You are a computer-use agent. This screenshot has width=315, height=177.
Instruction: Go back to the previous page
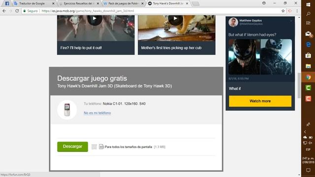4,11
